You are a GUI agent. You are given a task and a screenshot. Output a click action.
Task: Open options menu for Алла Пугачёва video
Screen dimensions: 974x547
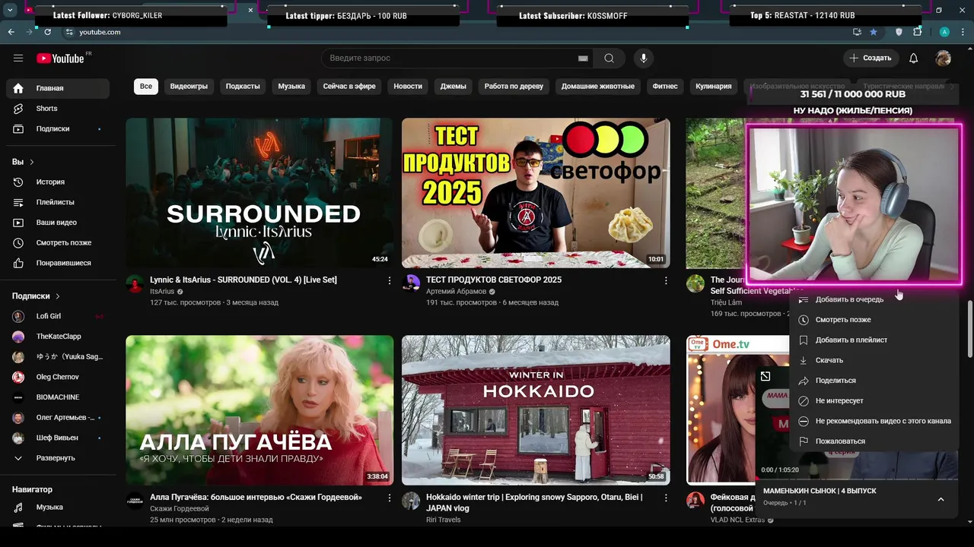pos(390,498)
